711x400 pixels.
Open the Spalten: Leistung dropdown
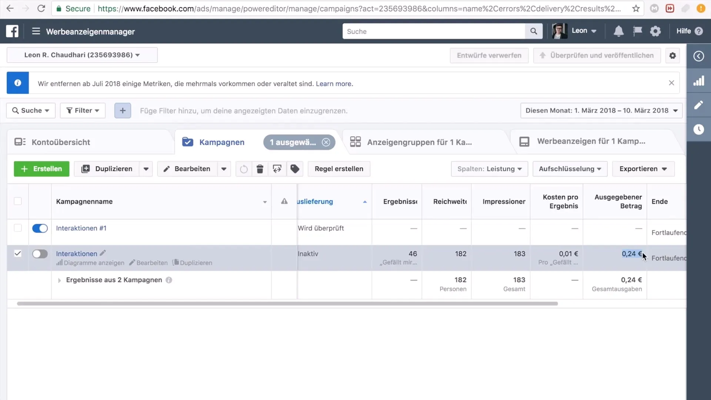click(x=489, y=169)
